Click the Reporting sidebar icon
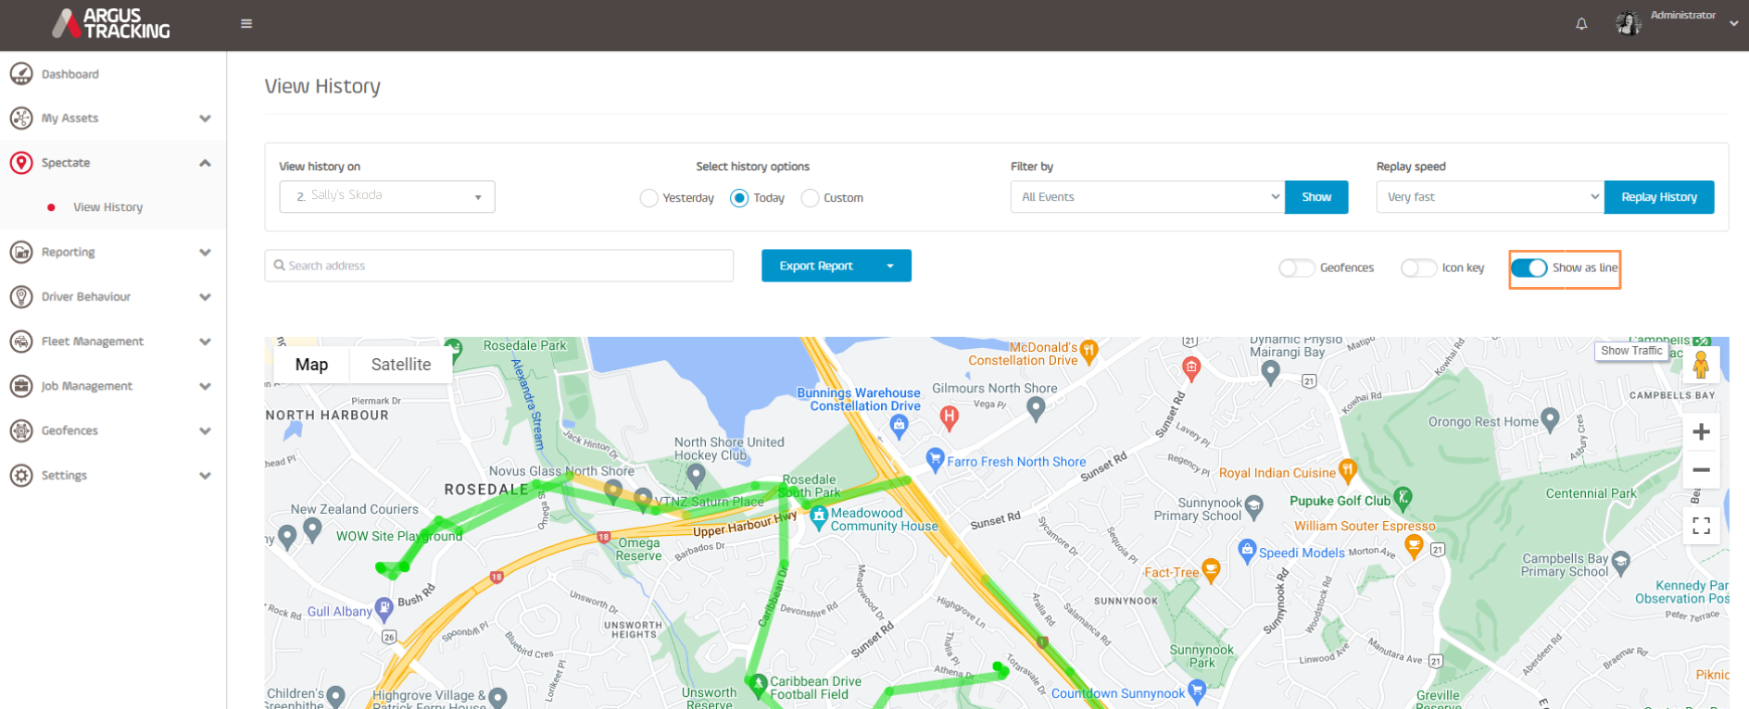This screenshot has width=1749, height=709. coord(21,252)
